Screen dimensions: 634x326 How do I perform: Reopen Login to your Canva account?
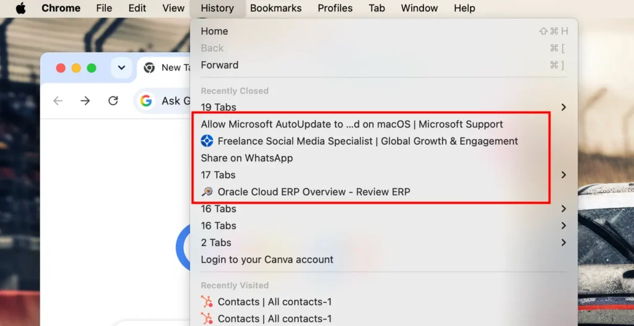pyautogui.click(x=384, y=260)
